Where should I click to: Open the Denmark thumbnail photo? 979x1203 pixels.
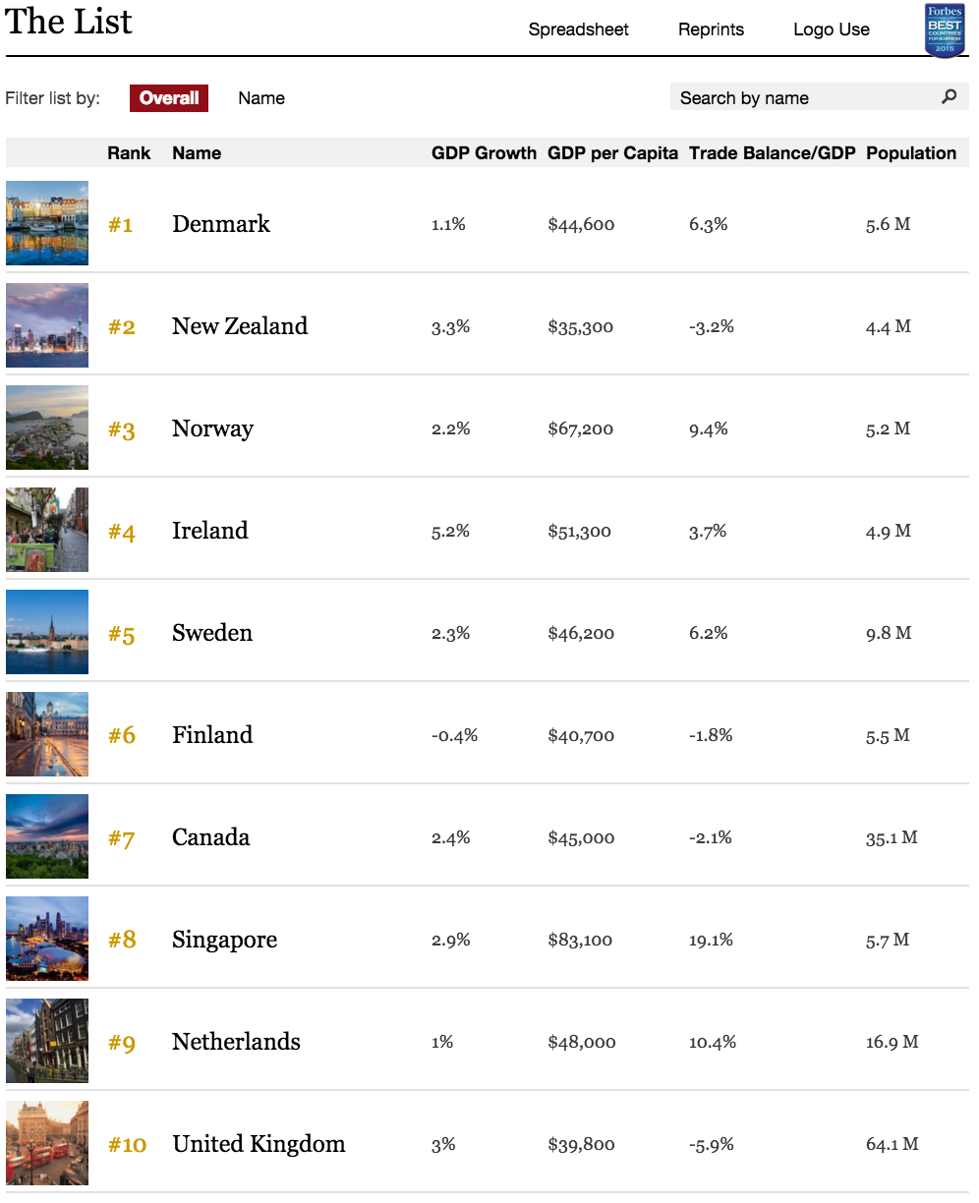click(47, 223)
